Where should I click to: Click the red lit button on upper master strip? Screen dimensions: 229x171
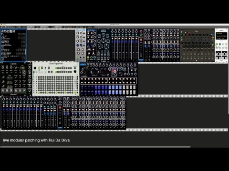click(x=141, y=40)
